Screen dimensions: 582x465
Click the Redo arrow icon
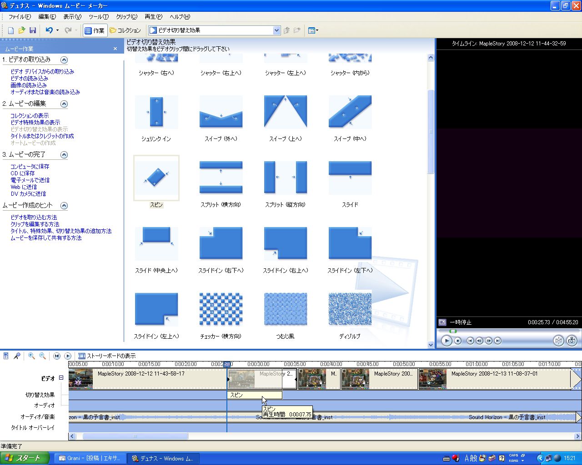click(x=68, y=30)
